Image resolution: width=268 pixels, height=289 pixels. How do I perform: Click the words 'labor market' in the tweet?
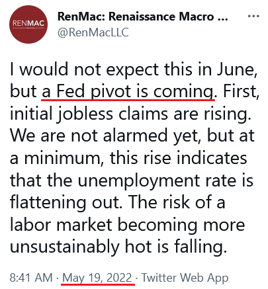(61, 224)
